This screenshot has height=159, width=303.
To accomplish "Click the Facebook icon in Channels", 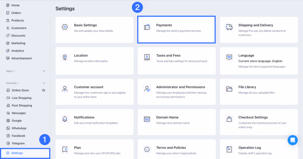I will (8, 136).
